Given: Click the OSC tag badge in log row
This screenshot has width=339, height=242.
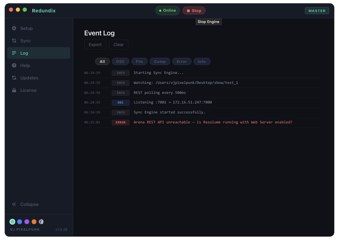Looking at the screenshot, I should [121, 103].
